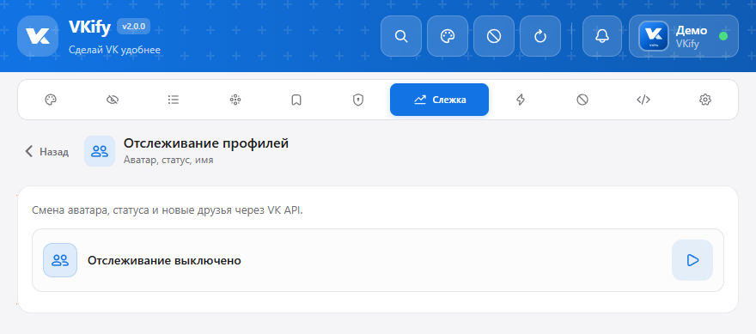The width and height of the screenshot is (756, 334).
Task: Open notifications bell
Action: pyautogui.click(x=603, y=36)
